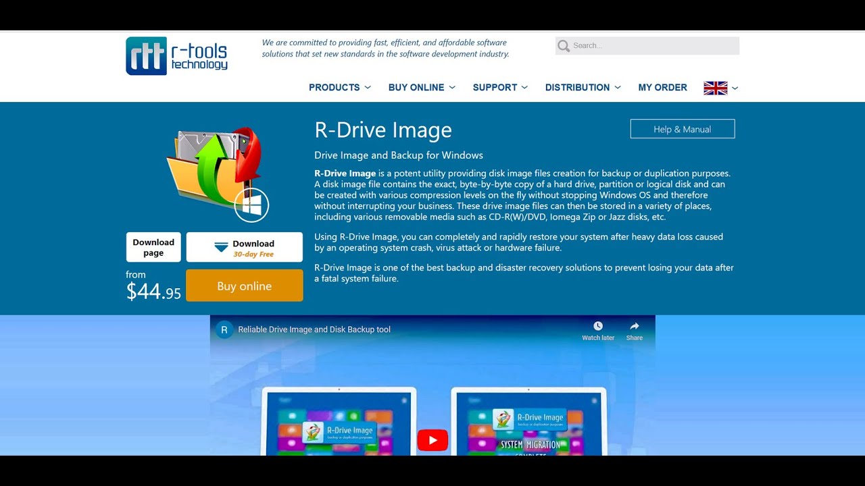
Task: Expand the DISTRIBUTION menu
Action: 583,88
